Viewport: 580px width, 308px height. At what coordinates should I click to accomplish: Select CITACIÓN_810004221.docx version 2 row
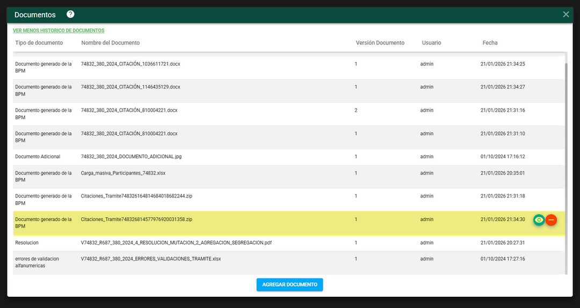click(129, 111)
